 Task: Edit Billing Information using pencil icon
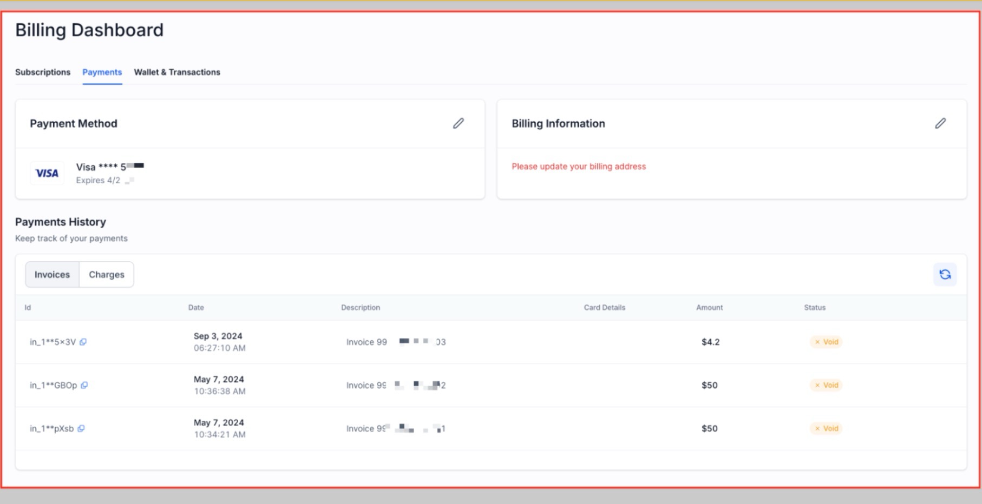click(x=940, y=123)
